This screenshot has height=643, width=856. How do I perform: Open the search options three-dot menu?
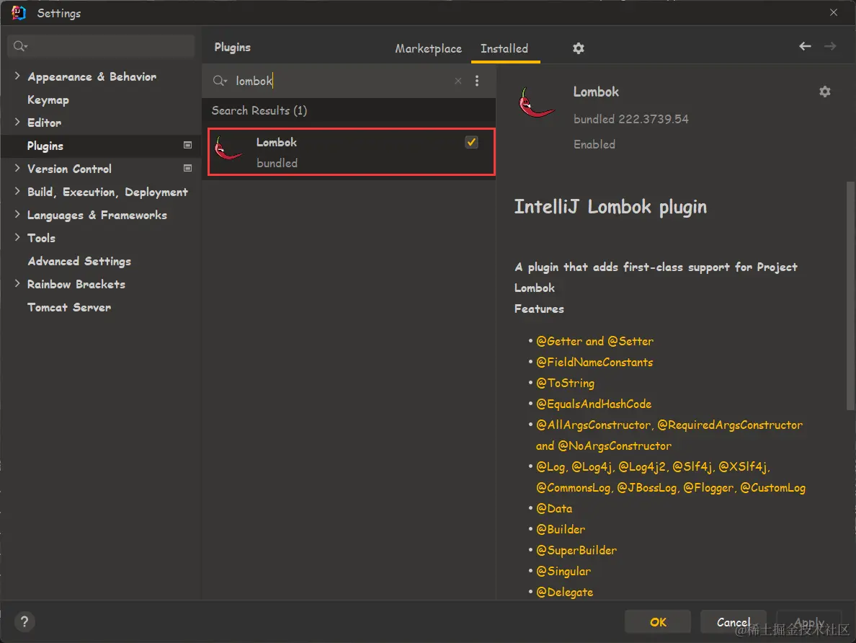click(476, 81)
